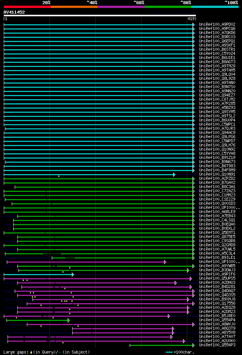Select the label UniRef100_Q9SYM5
The image size is (242, 355).
[x=217, y=112]
